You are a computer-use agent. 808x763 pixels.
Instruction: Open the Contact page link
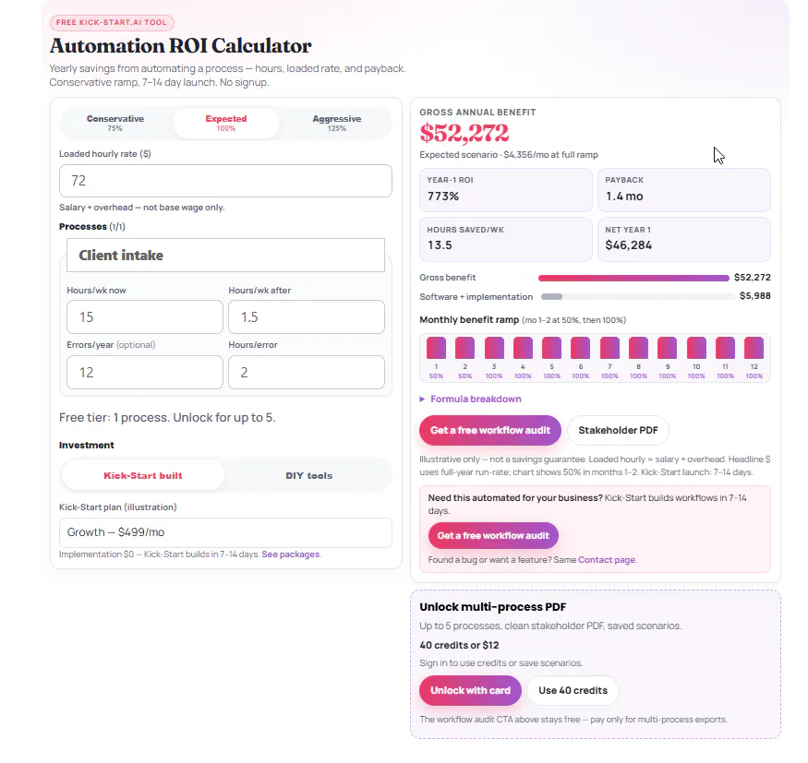[x=607, y=560]
